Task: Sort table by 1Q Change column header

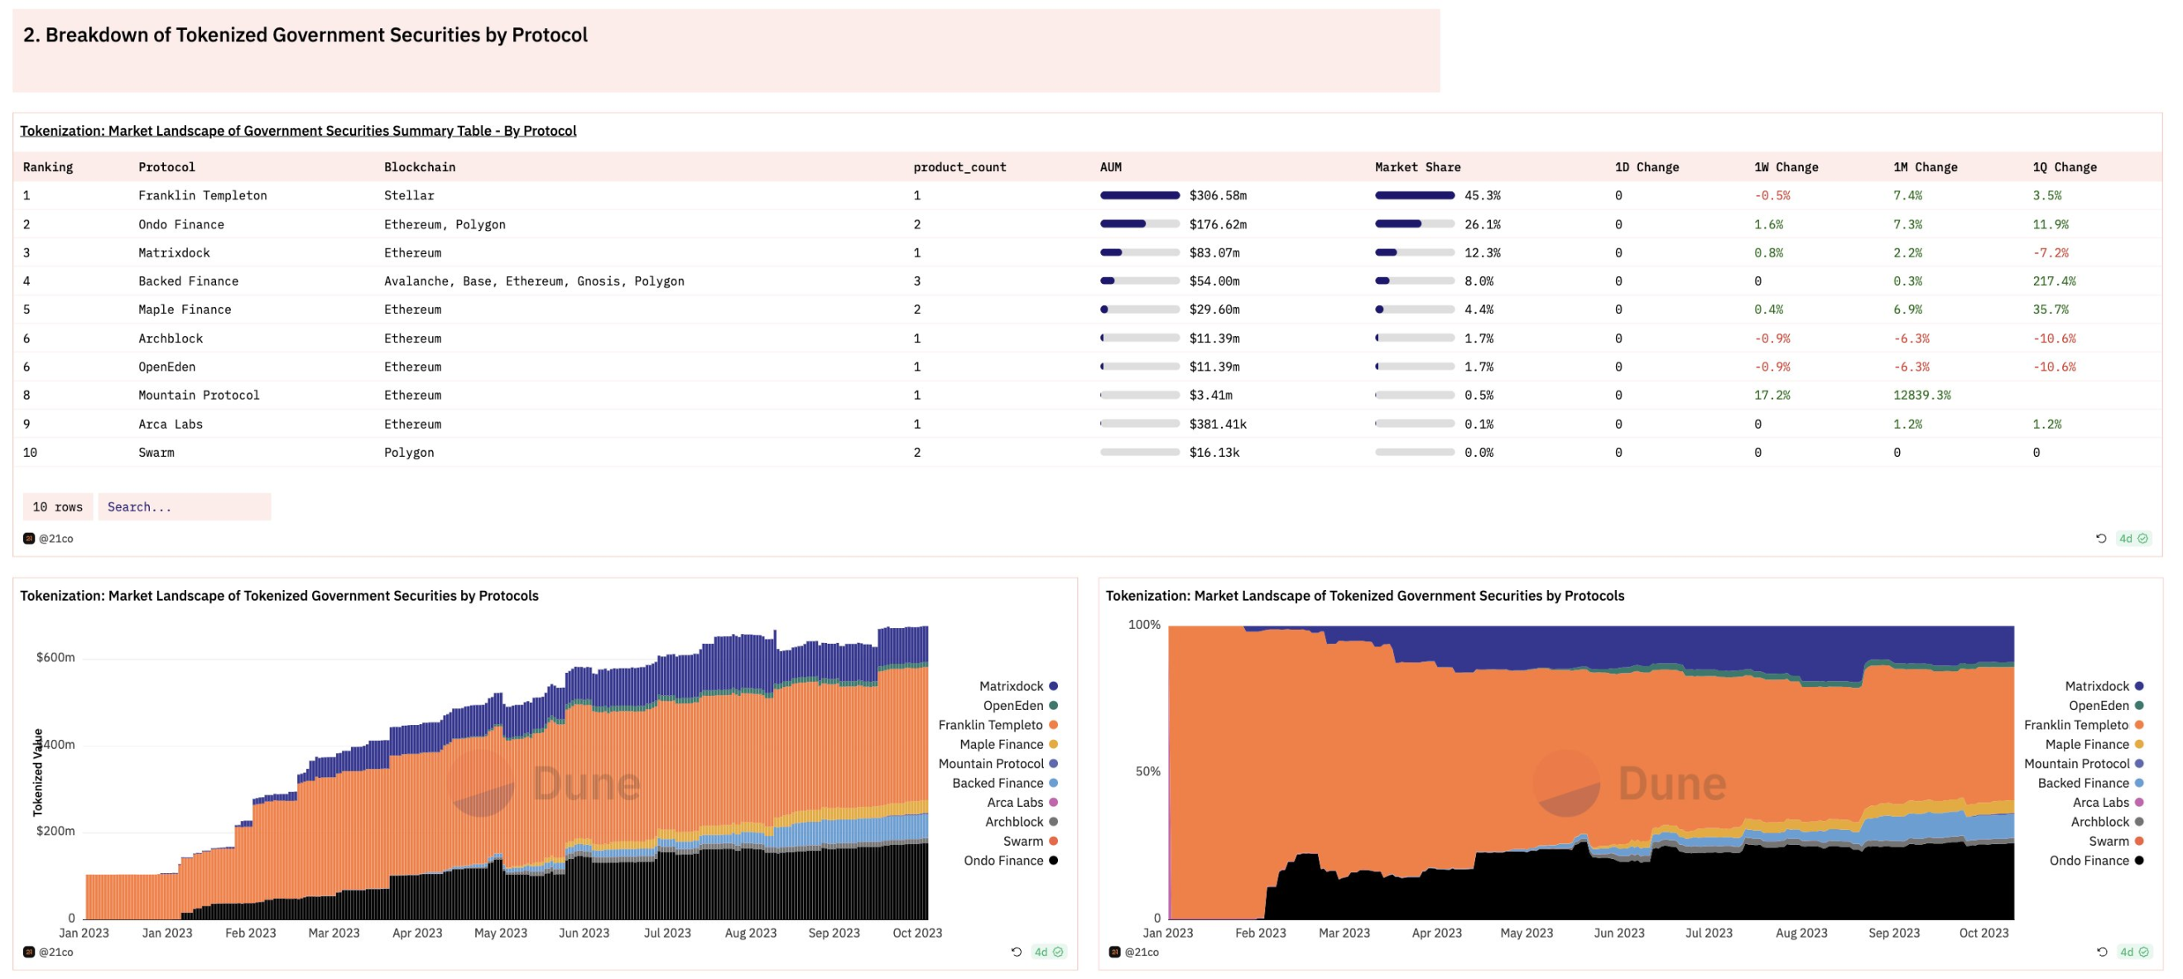Action: 2065,167
